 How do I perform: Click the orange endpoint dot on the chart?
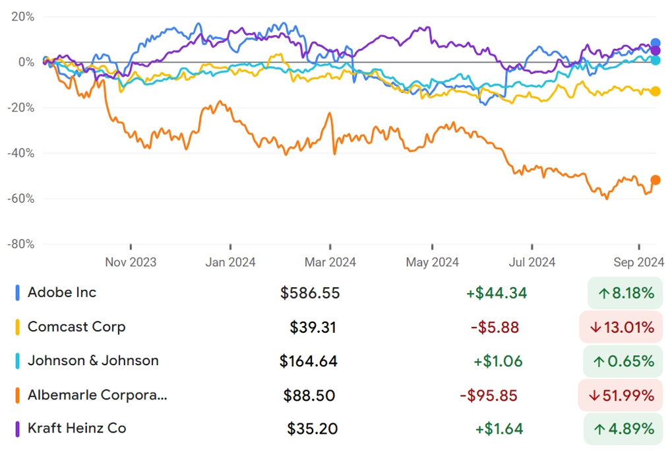click(656, 180)
